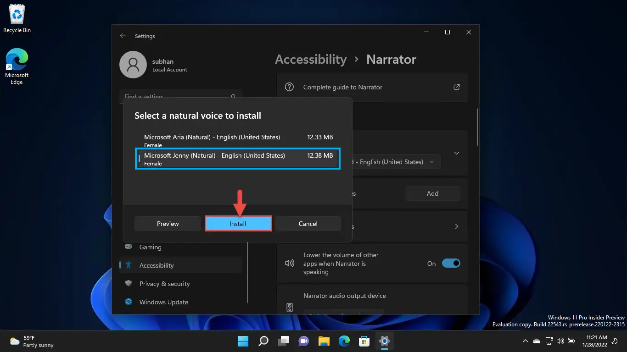Open Microsoft Store from the taskbar
Viewport: 627px width, 352px height.
(364, 341)
